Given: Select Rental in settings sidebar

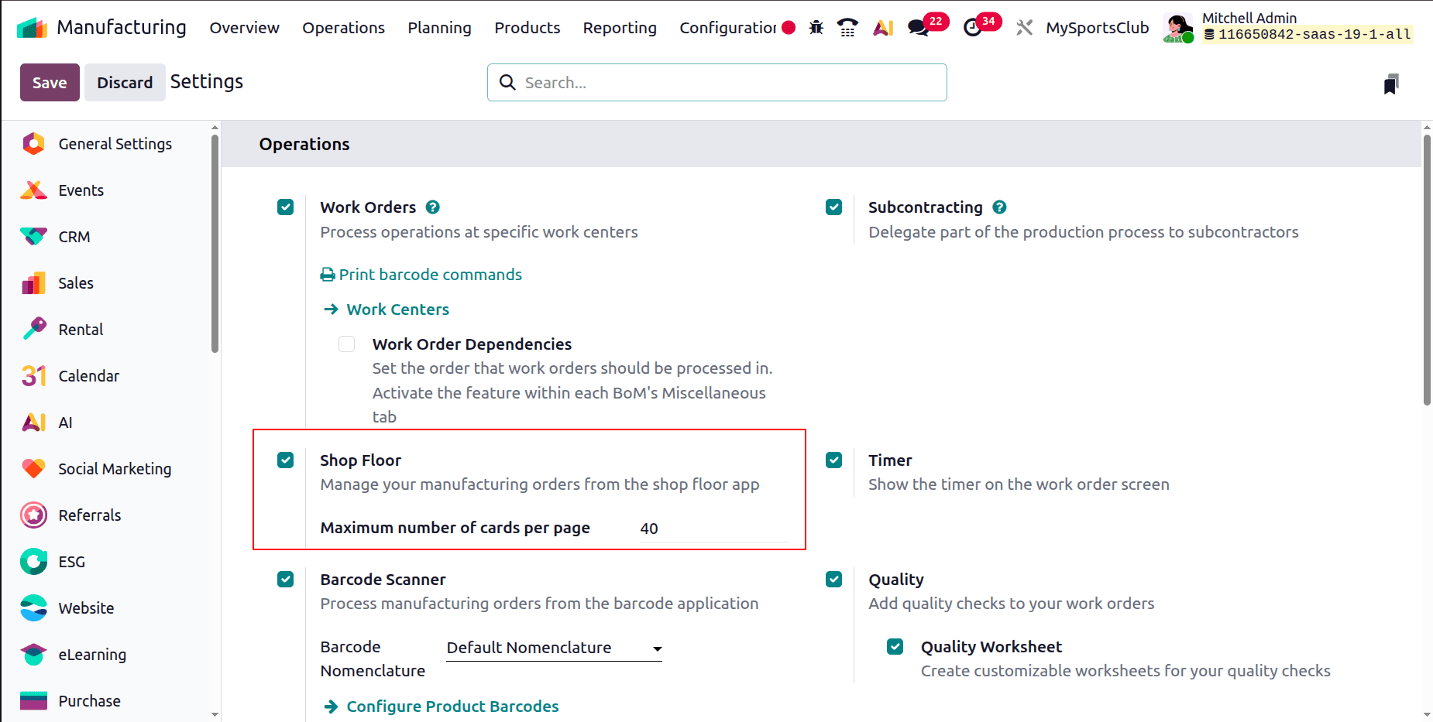Looking at the screenshot, I should pos(107,330).
